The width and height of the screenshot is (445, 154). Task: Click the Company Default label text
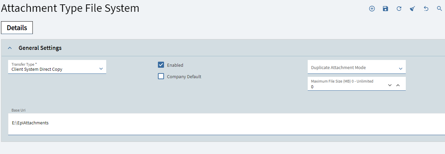(184, 76)
